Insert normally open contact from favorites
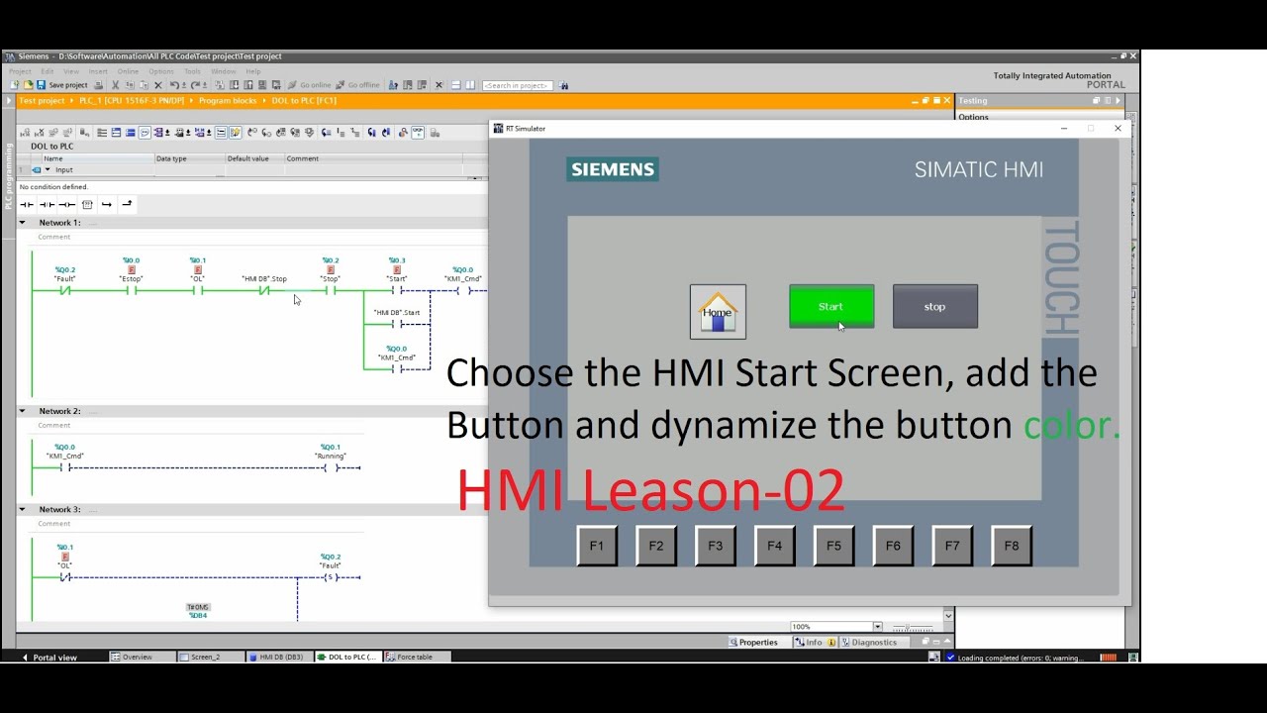 point(27,204)
